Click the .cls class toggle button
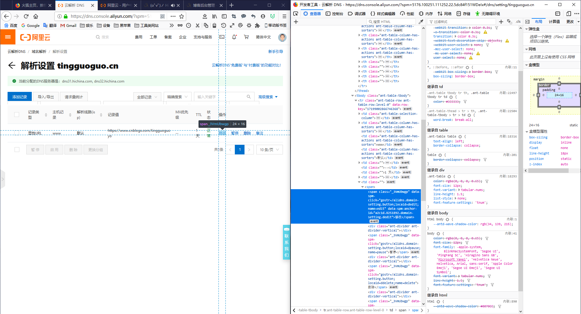 (518, 21)
